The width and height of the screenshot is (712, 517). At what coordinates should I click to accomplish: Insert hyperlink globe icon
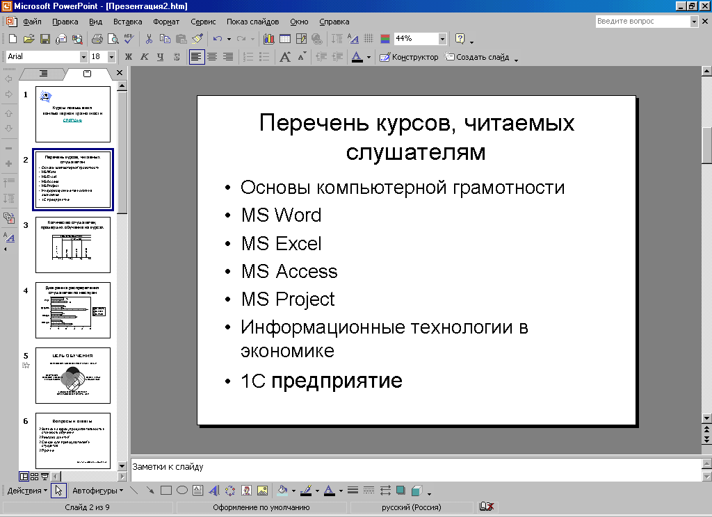click(317, 39)
